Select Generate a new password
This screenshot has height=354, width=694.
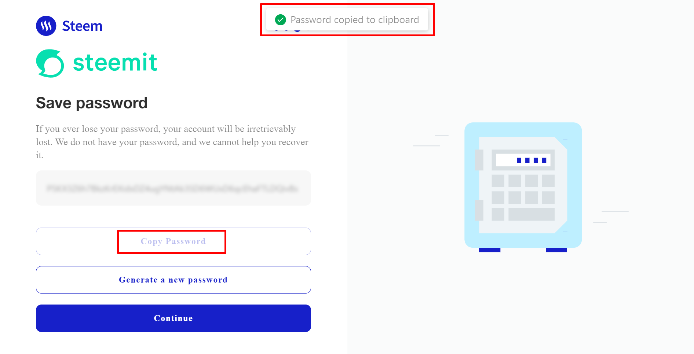pos(173,280)
